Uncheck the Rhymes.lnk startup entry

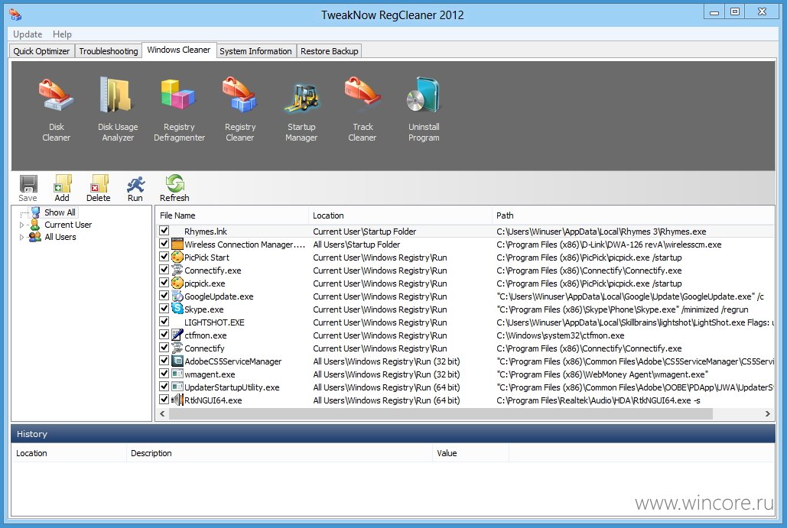pos(164,231)
